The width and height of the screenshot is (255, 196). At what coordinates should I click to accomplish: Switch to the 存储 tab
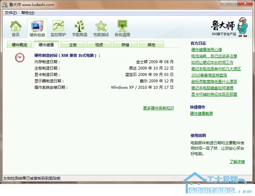[125, 45]
